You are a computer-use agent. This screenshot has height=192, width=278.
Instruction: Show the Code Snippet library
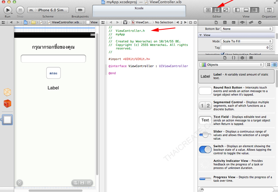point(234,58)
